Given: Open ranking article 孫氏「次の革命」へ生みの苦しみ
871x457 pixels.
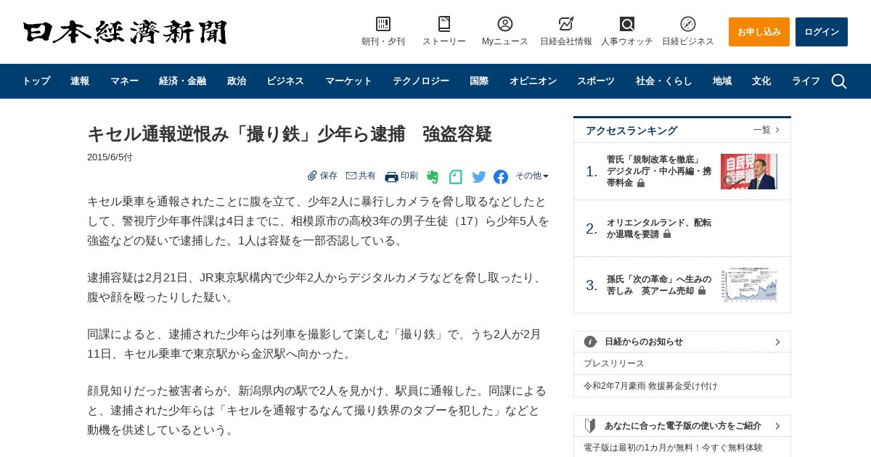Looking at the screenshot, I should pyautogui.click(x=659, y=284).
